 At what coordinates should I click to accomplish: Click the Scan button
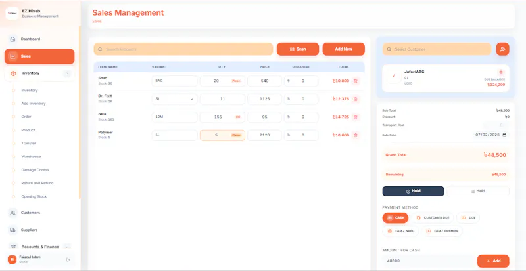[x=298, y=49]
